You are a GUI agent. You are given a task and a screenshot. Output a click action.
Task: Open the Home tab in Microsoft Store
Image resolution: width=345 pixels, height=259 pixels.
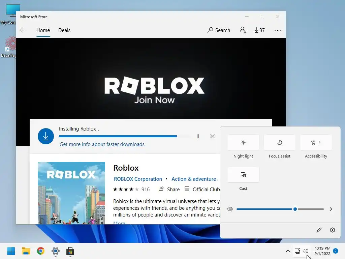pyautogui.click(x=43, y=30)
